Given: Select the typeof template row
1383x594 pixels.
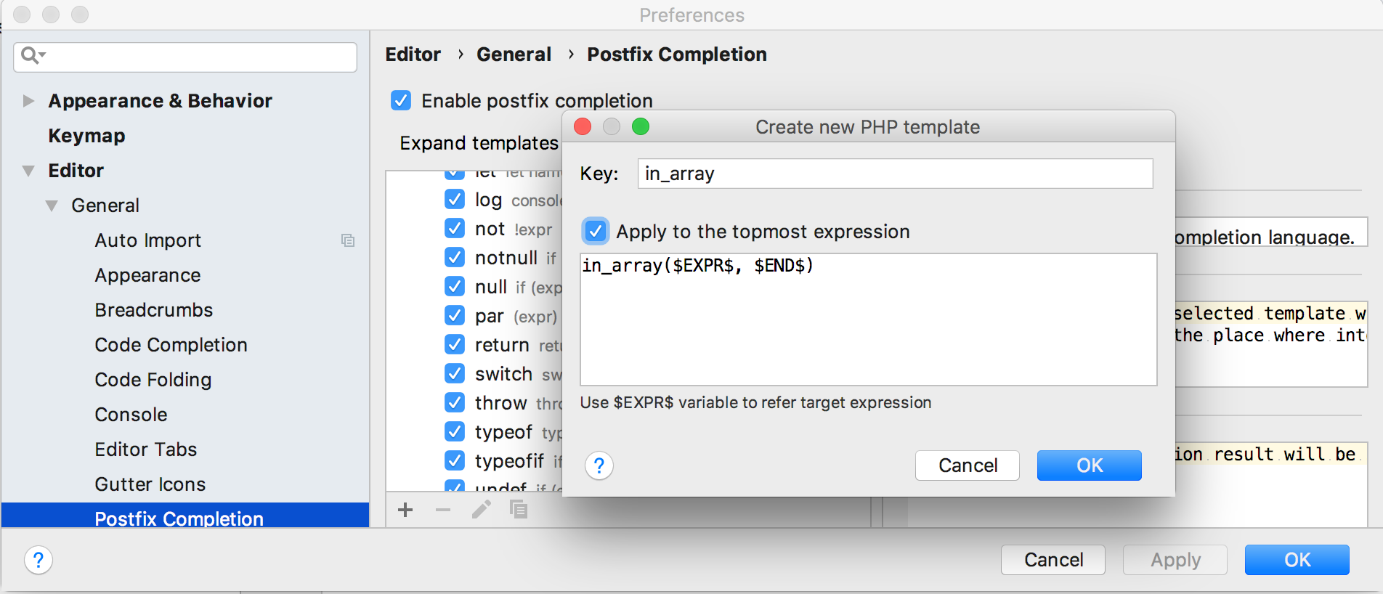Looking at the screenshot, I should coord(503,431).
